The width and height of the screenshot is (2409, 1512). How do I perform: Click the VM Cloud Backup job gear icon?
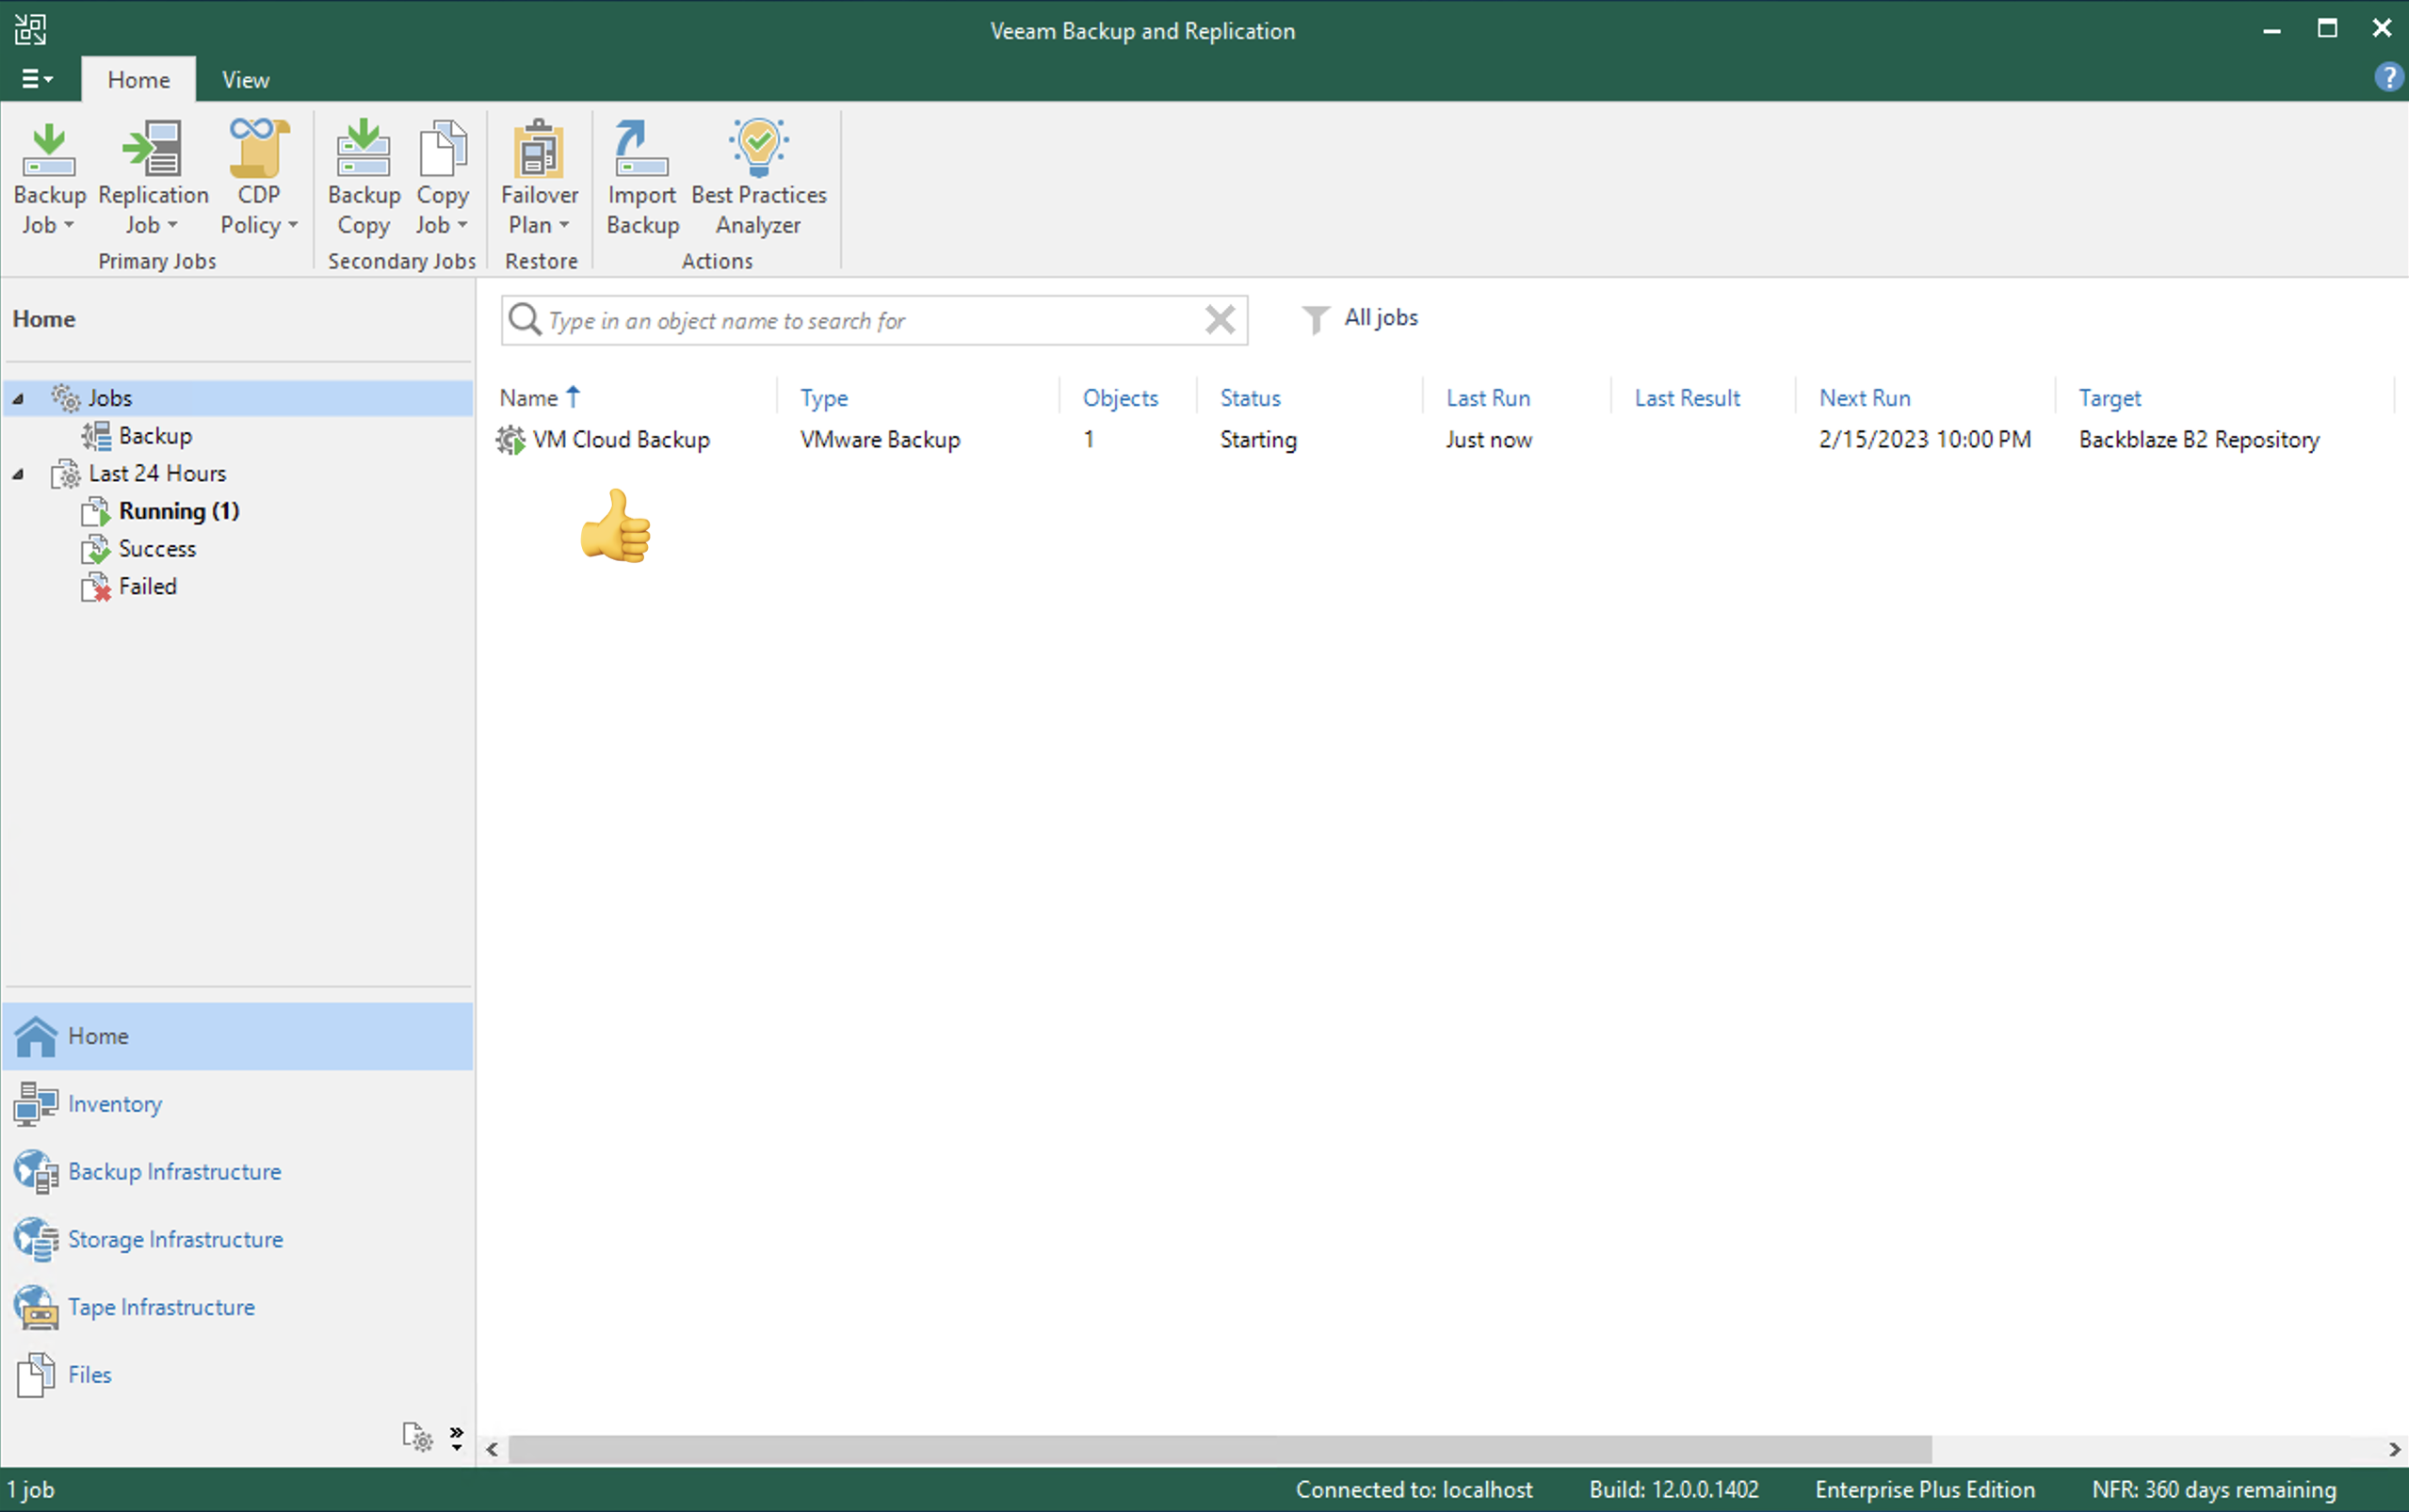(x=511, y=440)
